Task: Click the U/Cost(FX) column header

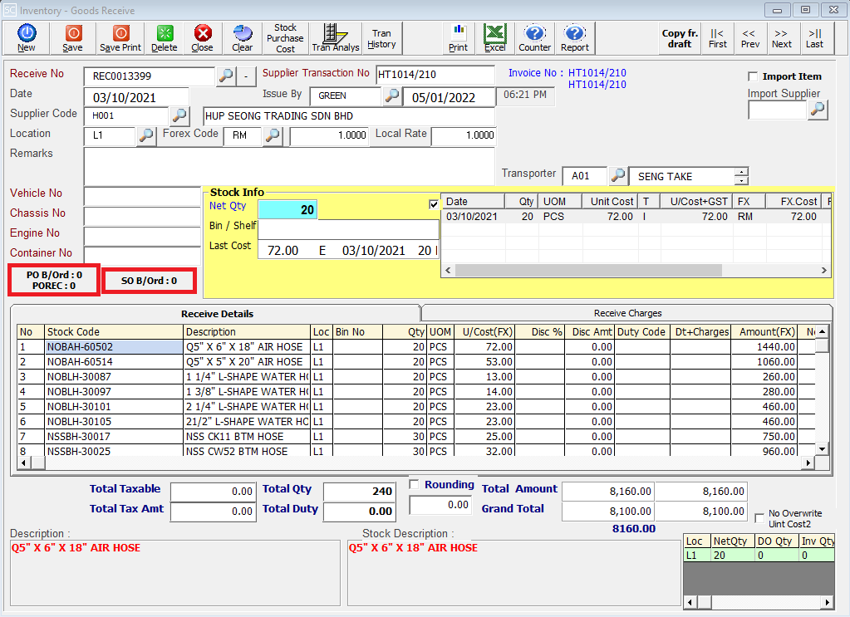Action: coord(484,332)
